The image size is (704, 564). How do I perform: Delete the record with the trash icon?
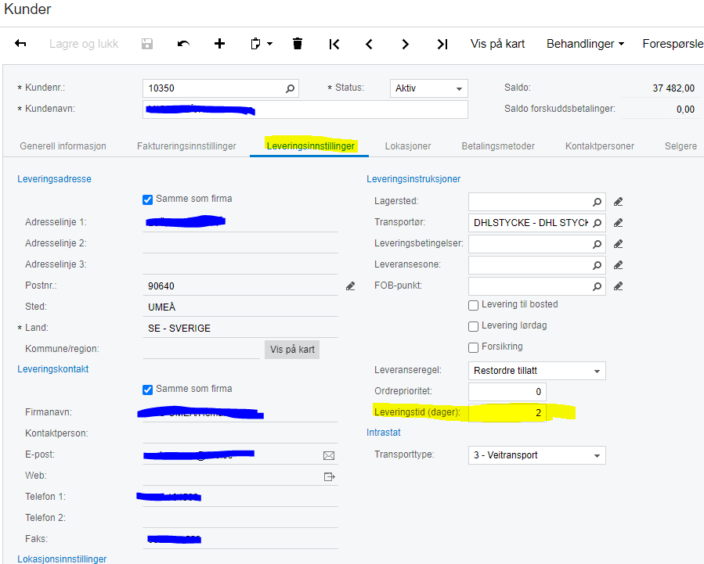tap(298, 44)
